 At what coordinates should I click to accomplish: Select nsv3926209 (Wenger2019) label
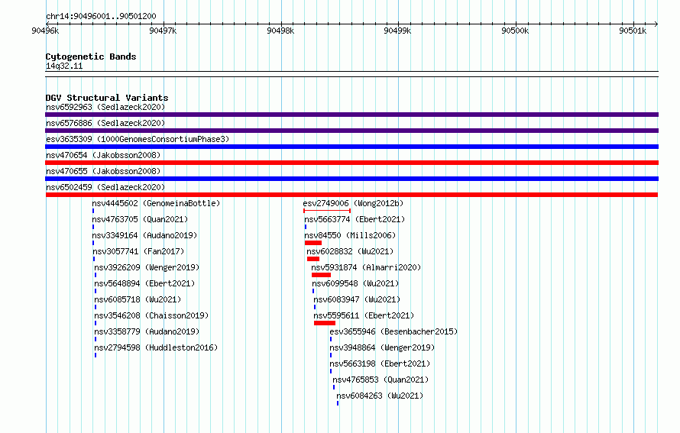coord(147,267)
